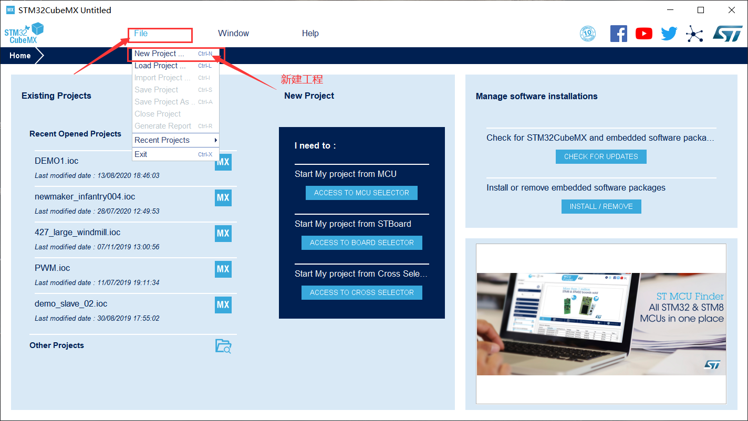748x421 pixels.
Task: Click the MX icon beside DEMO1.ioc
Action: tap(223, 162)
